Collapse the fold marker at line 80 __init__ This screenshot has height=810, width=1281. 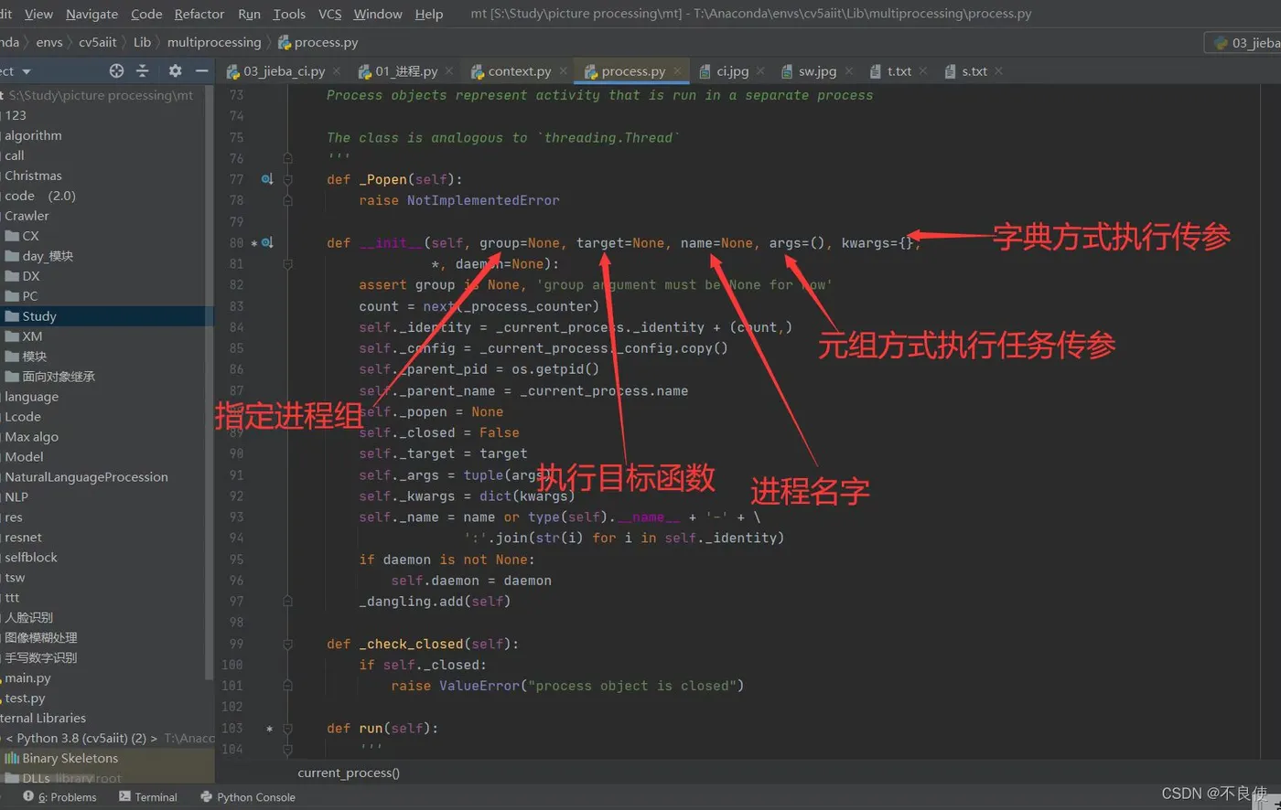(x=287, y=243)
